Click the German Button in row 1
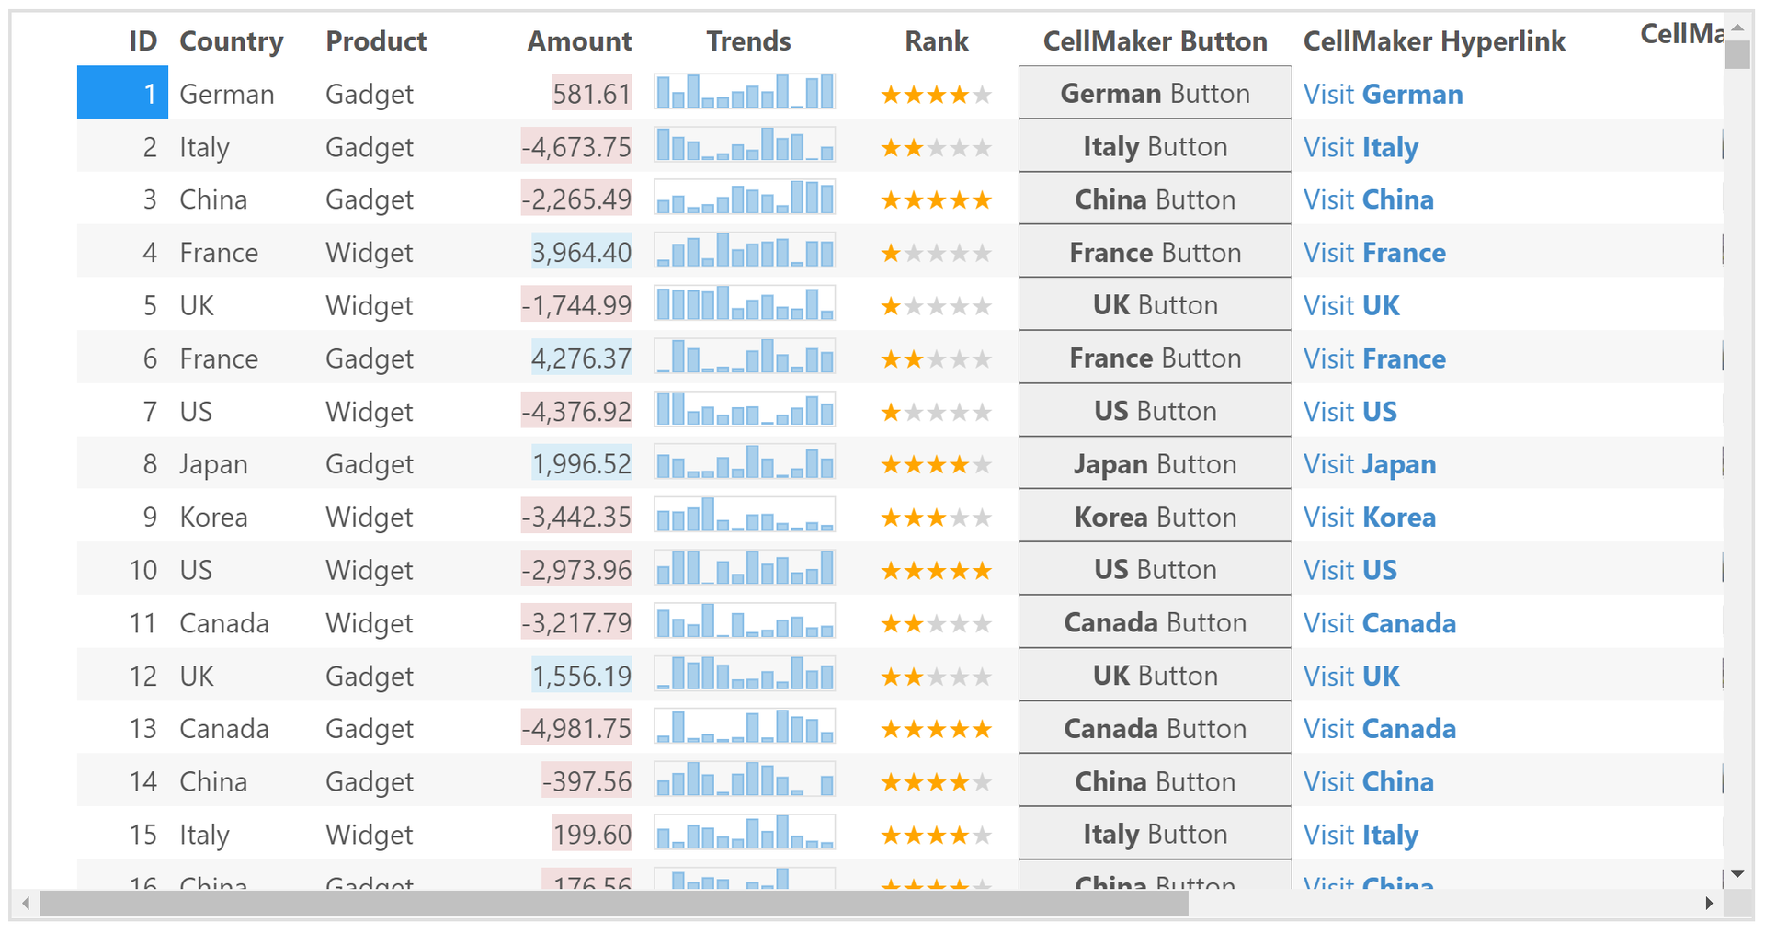The height and width of the screenshot is (933, 1765). [x=1154, y=93]
